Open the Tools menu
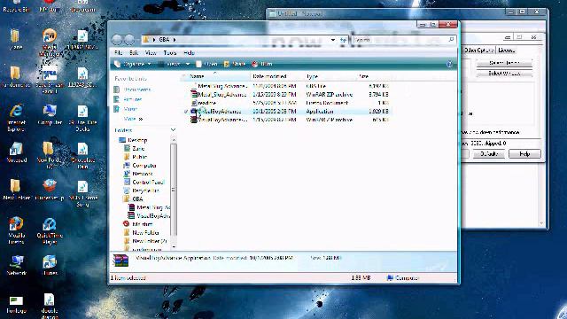The image size is (567, 319). (x=169, y=53)
